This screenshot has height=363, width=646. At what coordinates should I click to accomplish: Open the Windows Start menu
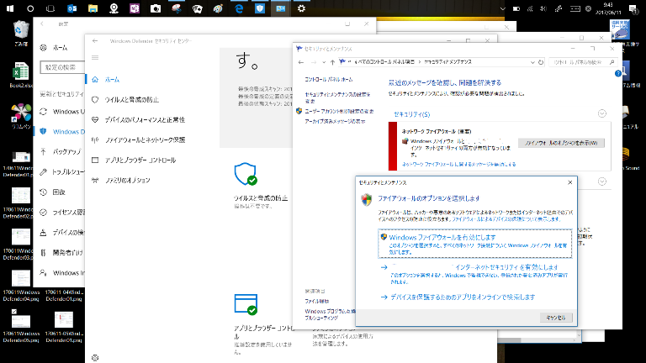pos(10,8)
